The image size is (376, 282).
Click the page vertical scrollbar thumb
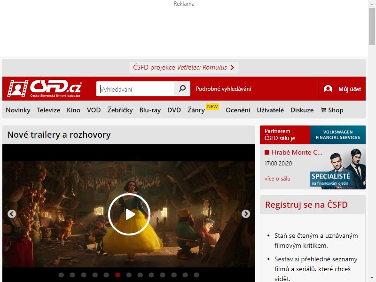[x=372, y=26]
